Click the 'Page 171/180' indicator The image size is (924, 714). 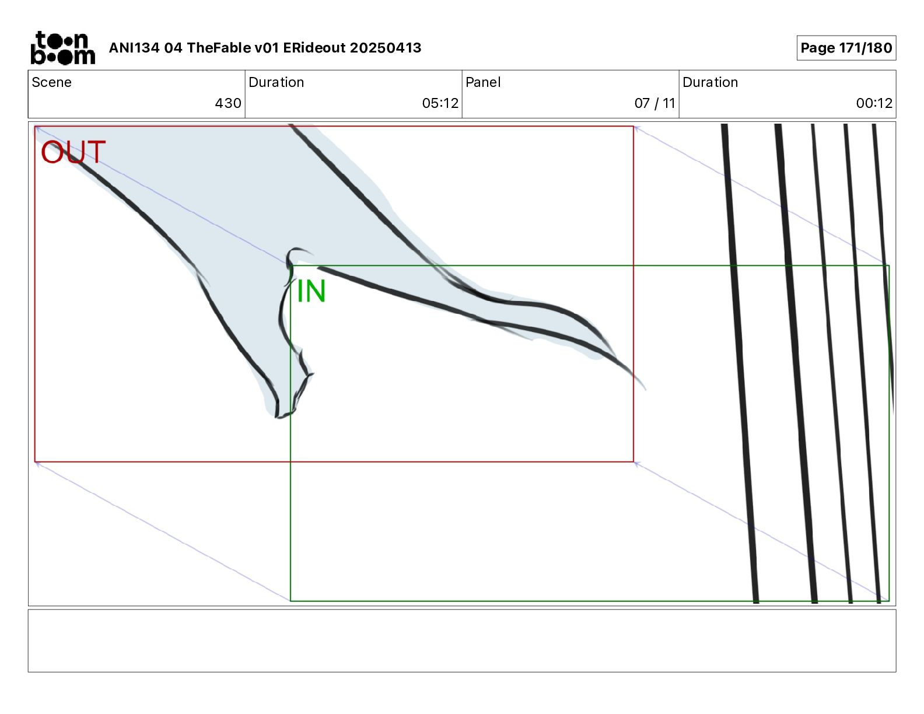pyautogui.click(x=846, y=48)
